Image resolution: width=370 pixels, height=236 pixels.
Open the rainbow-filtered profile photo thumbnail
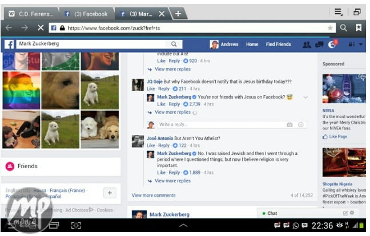[21, 90]
